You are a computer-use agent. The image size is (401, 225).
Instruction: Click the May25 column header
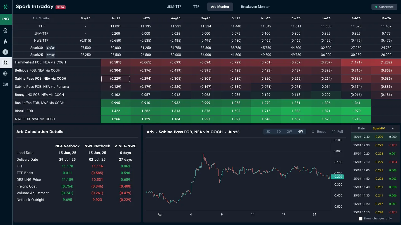click(86, 18)
